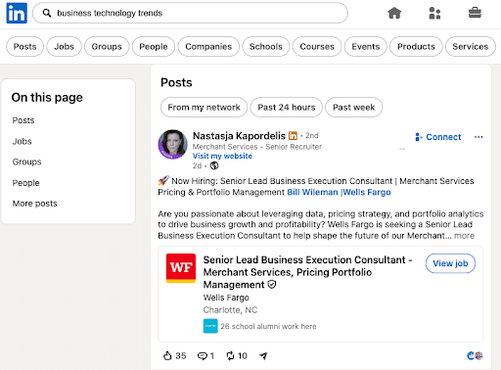Open Nastasja Kapordelis profile photo
The width and height of the screenshot is (501, 370).
tap(173, 144)
